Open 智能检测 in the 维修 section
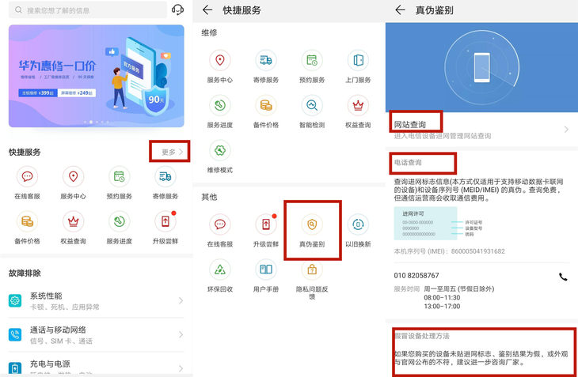The height and width of the screenshot is (377, 578). 312,111
